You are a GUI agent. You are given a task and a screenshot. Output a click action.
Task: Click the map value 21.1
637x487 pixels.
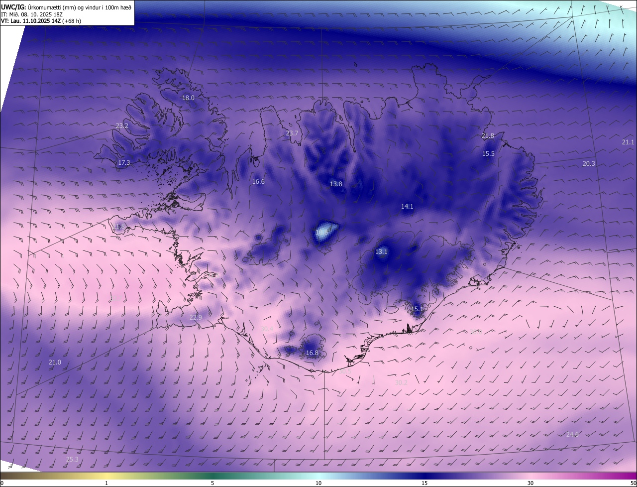pyautogui.click(x=628, y=142)
